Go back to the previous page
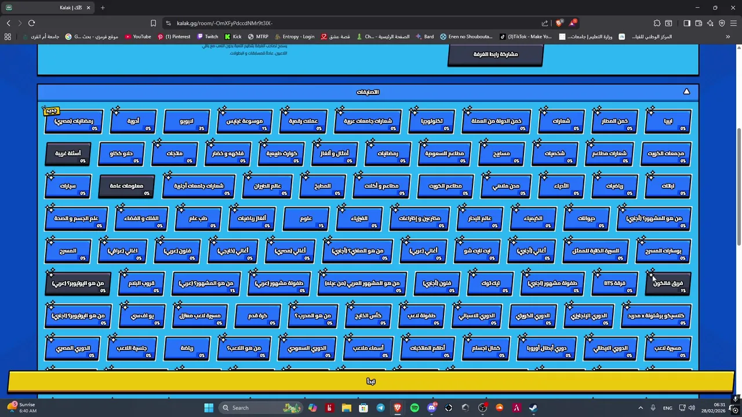Image resolution: width=742 pixels, height=417 pixels. (8, 23)
